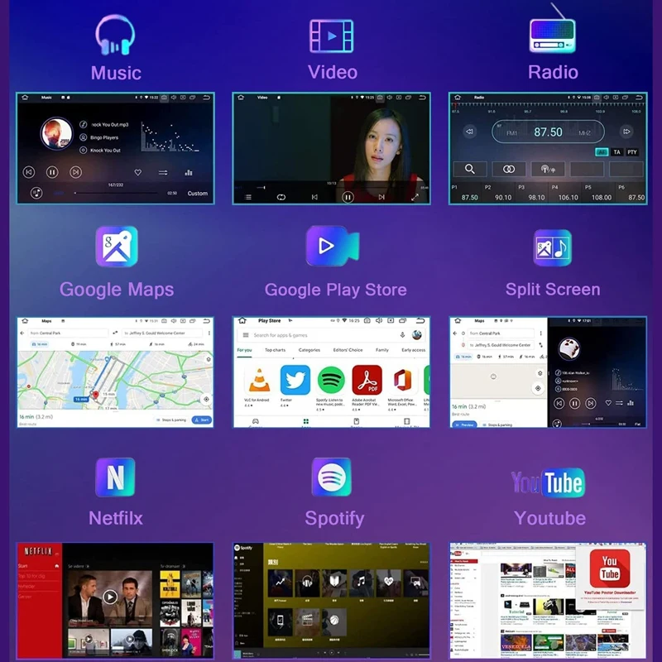
Task: Click the back arrow in the Music screen status bar
Action: point(206,98)
